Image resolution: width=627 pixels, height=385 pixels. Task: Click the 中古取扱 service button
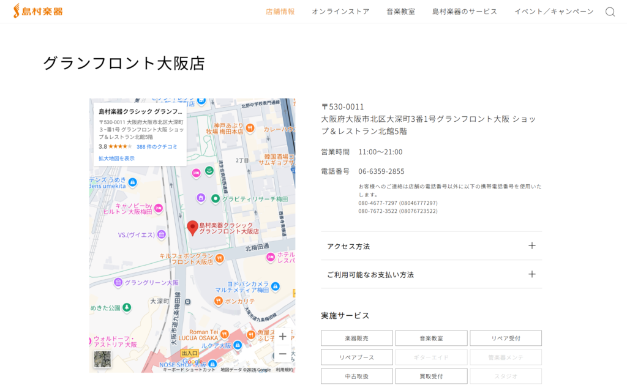coord(357,376)
